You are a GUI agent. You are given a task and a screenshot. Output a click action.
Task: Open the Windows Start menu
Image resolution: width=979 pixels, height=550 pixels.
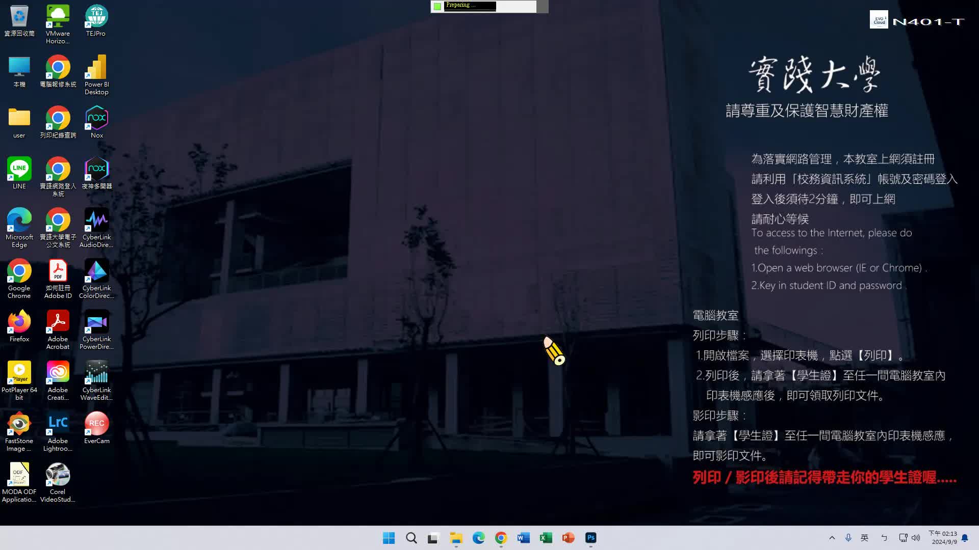[x=389, y=538]
